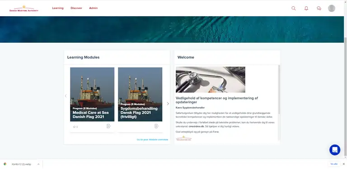Open the messages chat bubbles icon

319,9
